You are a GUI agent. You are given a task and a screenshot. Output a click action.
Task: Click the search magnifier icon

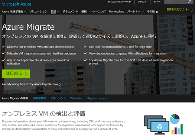(189, 2)
